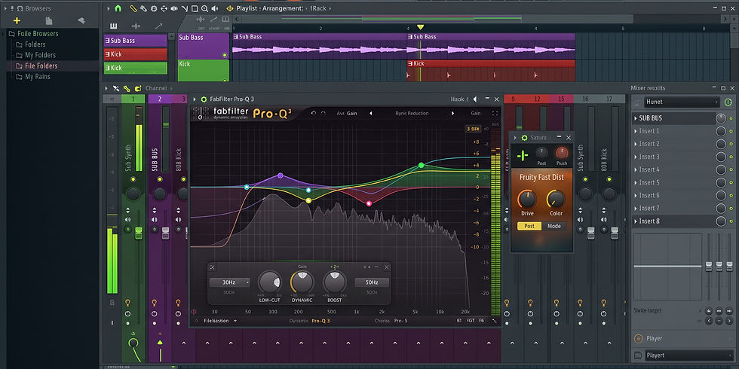Viewport: 739px width, 369px height.
Task: Toggle Pro-Q 3 full screen icon
Action: 495,113
